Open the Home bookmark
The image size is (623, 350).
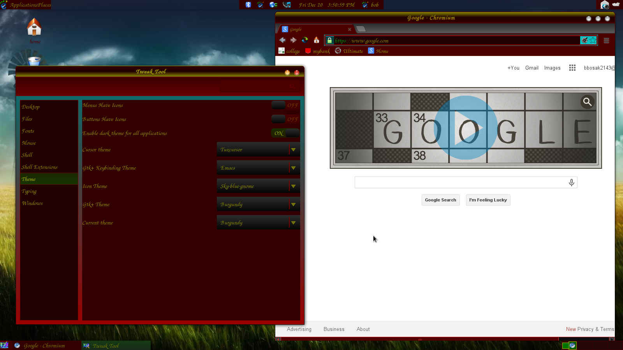378,51
